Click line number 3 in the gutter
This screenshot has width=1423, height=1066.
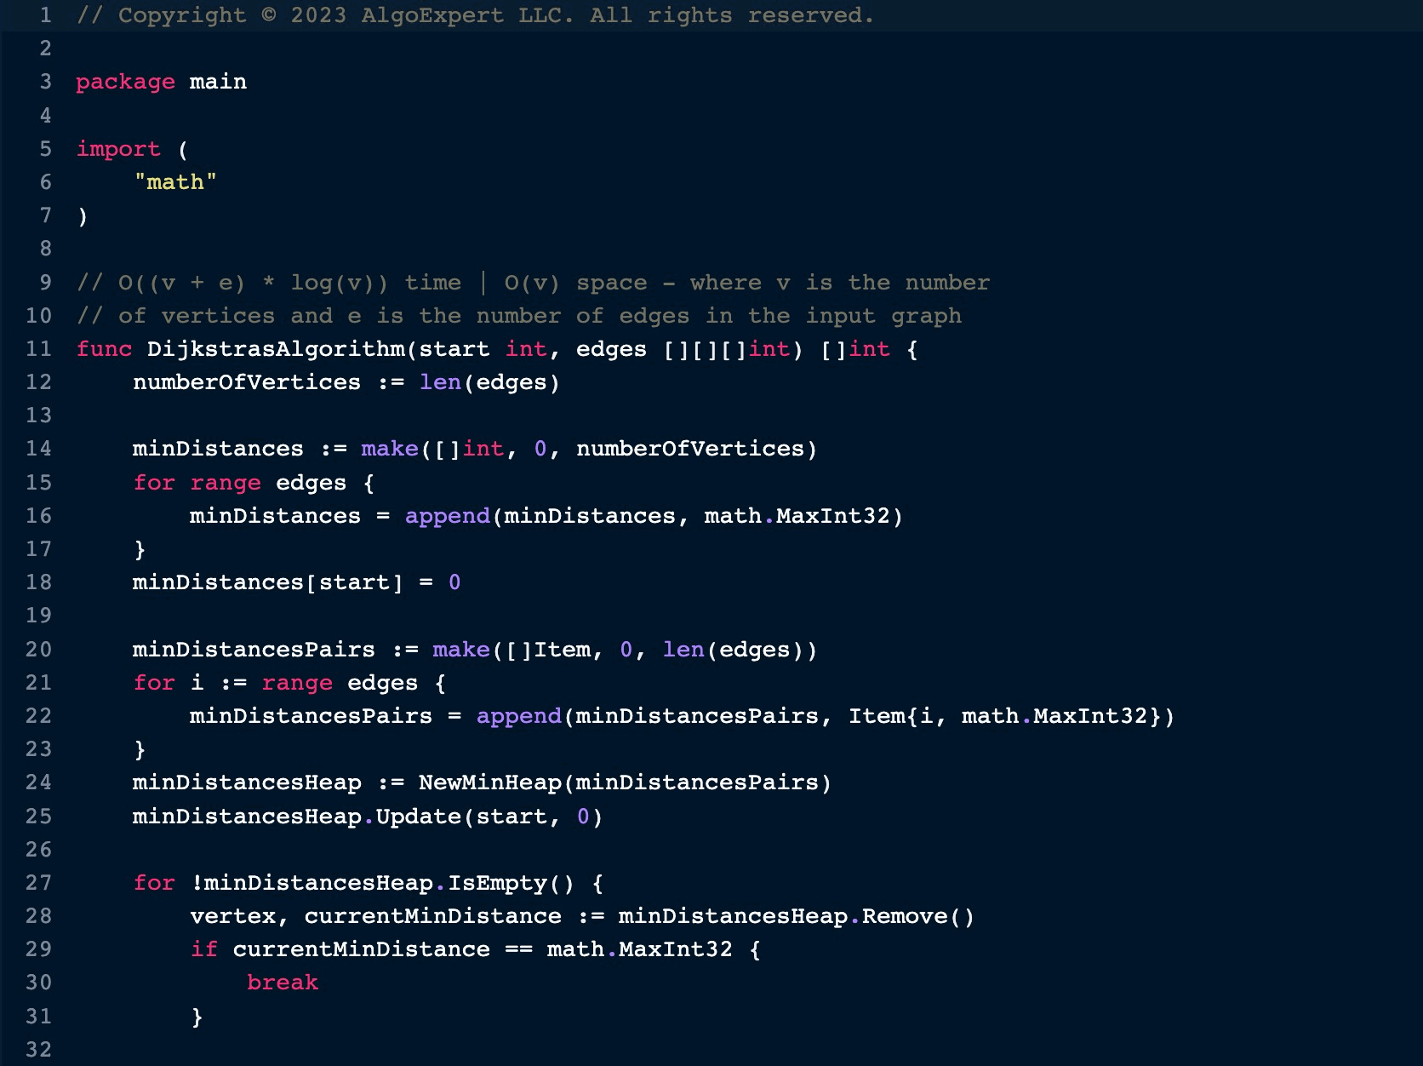pyautogui.click(x=45, y=82)
